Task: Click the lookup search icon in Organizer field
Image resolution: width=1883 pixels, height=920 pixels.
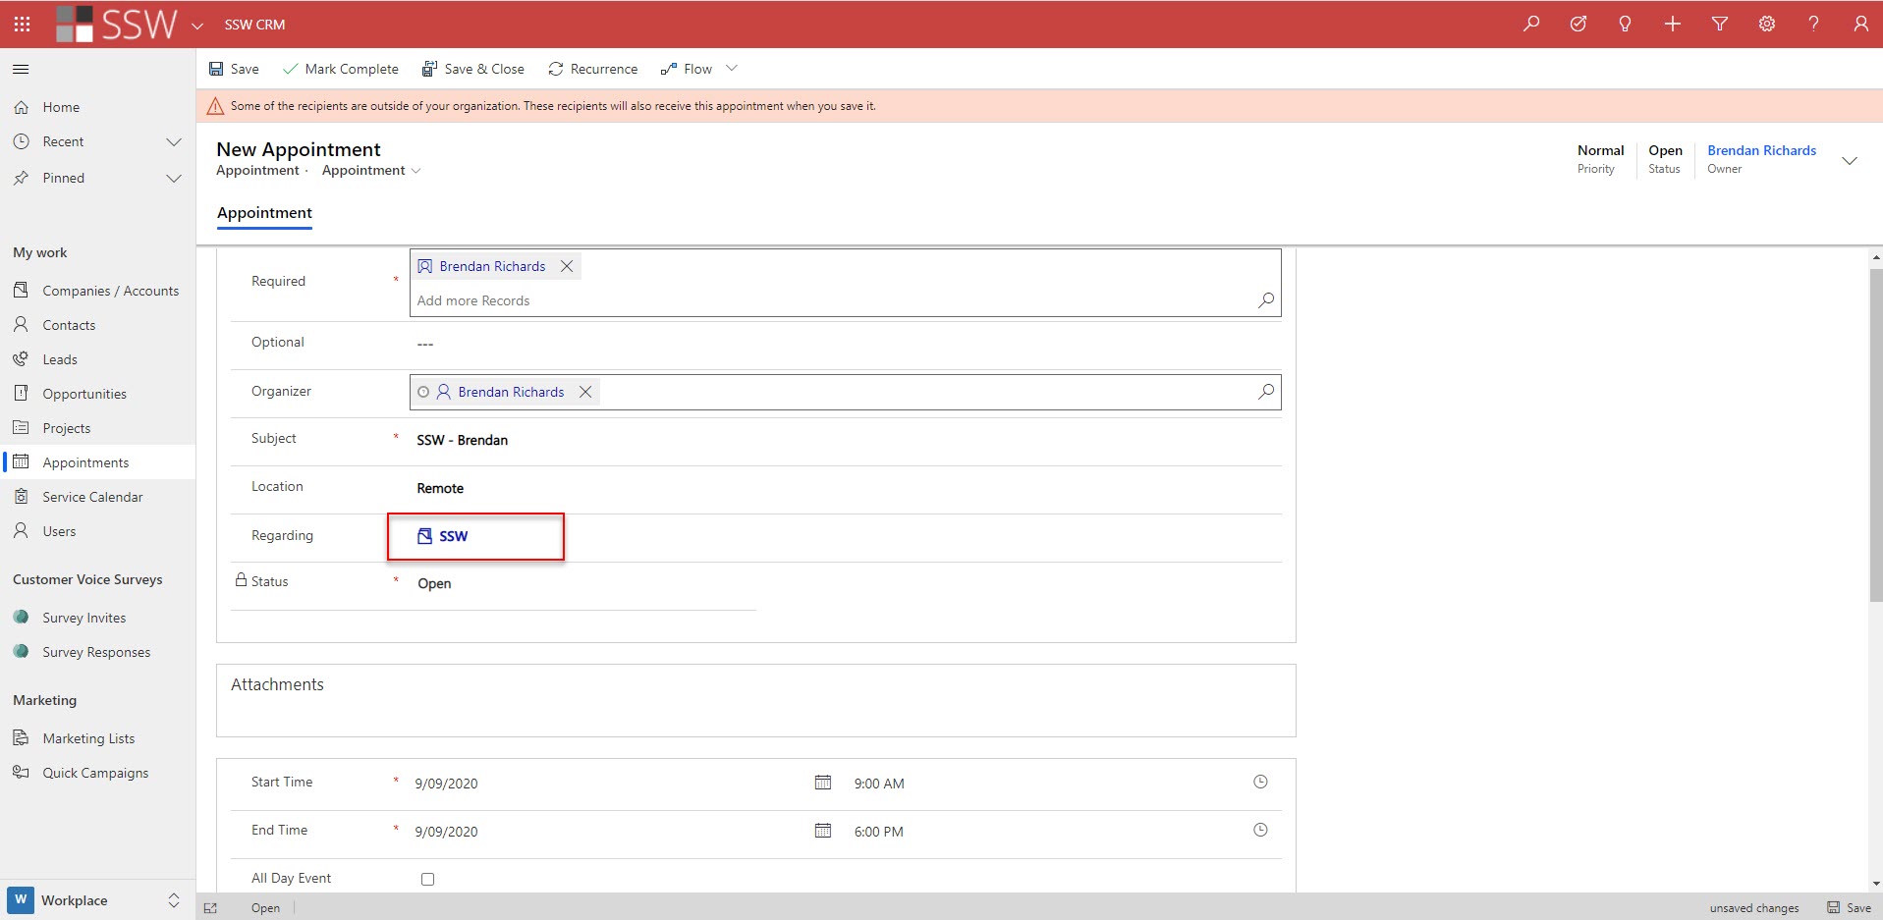Action: (x=1266, y=392)
